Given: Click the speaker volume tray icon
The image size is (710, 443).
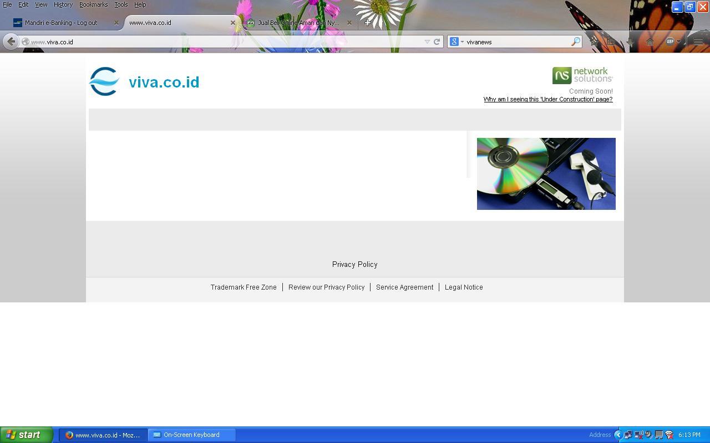Looking at the screenshot, I should (648, 435).
